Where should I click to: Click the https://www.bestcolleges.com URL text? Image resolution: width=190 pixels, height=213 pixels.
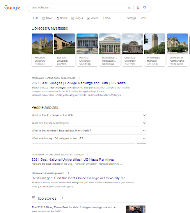point(48,173)
